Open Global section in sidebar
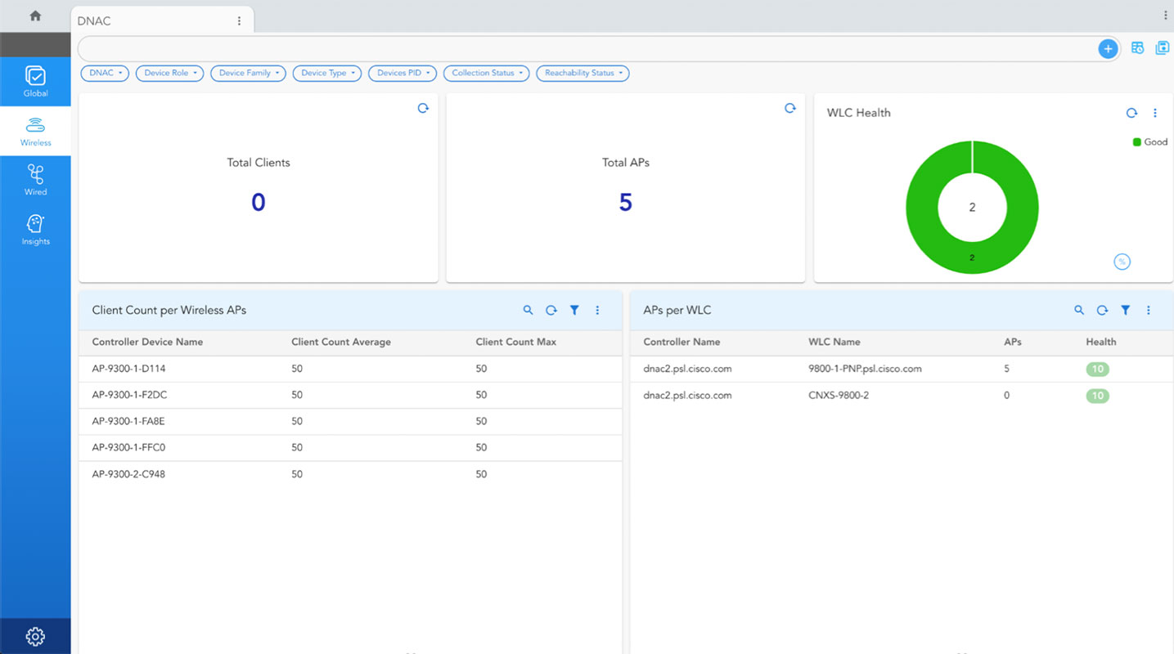The width and height of the screenshot is (1174, 654). (x=35, y=82)
